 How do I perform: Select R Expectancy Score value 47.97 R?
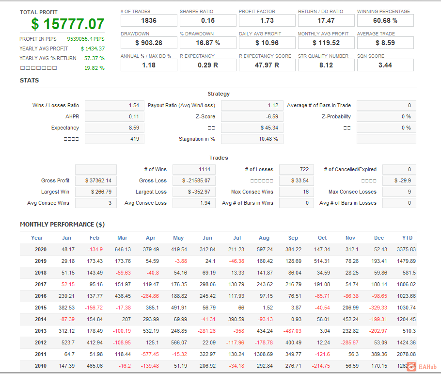coord(267,65)
